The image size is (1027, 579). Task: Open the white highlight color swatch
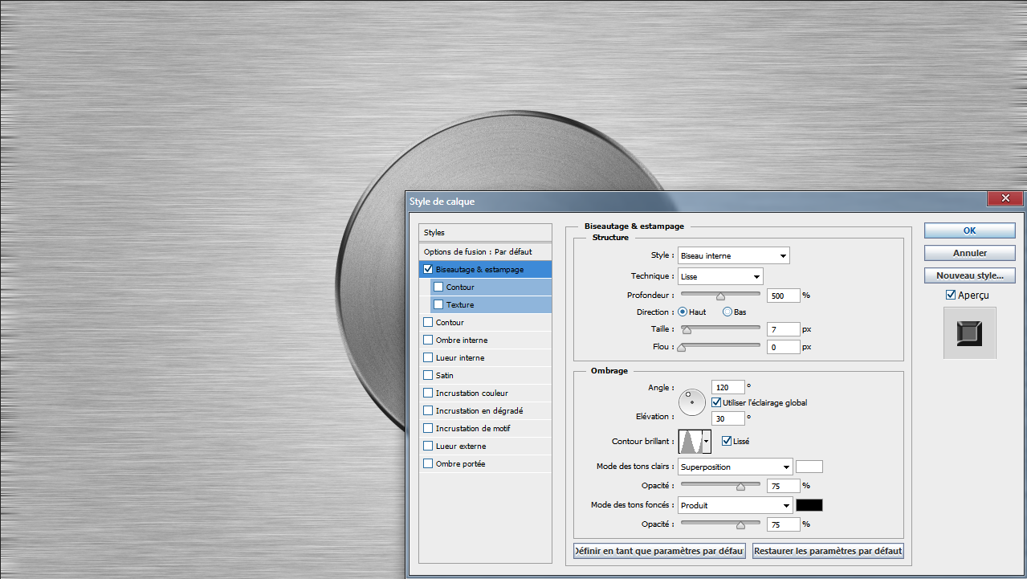click(x=809, y=467)
